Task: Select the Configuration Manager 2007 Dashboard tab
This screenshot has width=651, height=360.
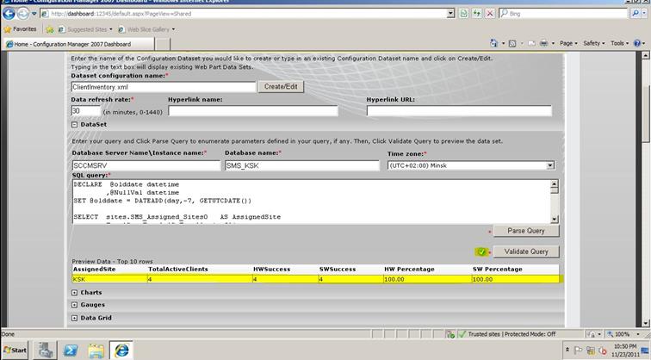Action: coord(79,44)
